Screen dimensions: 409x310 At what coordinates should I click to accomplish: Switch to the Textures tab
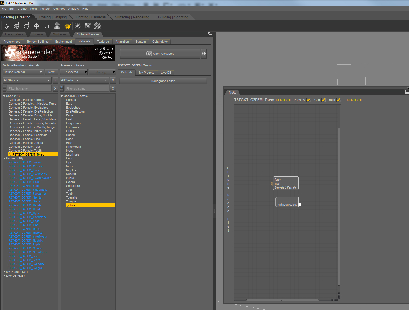tap(103, 42)
